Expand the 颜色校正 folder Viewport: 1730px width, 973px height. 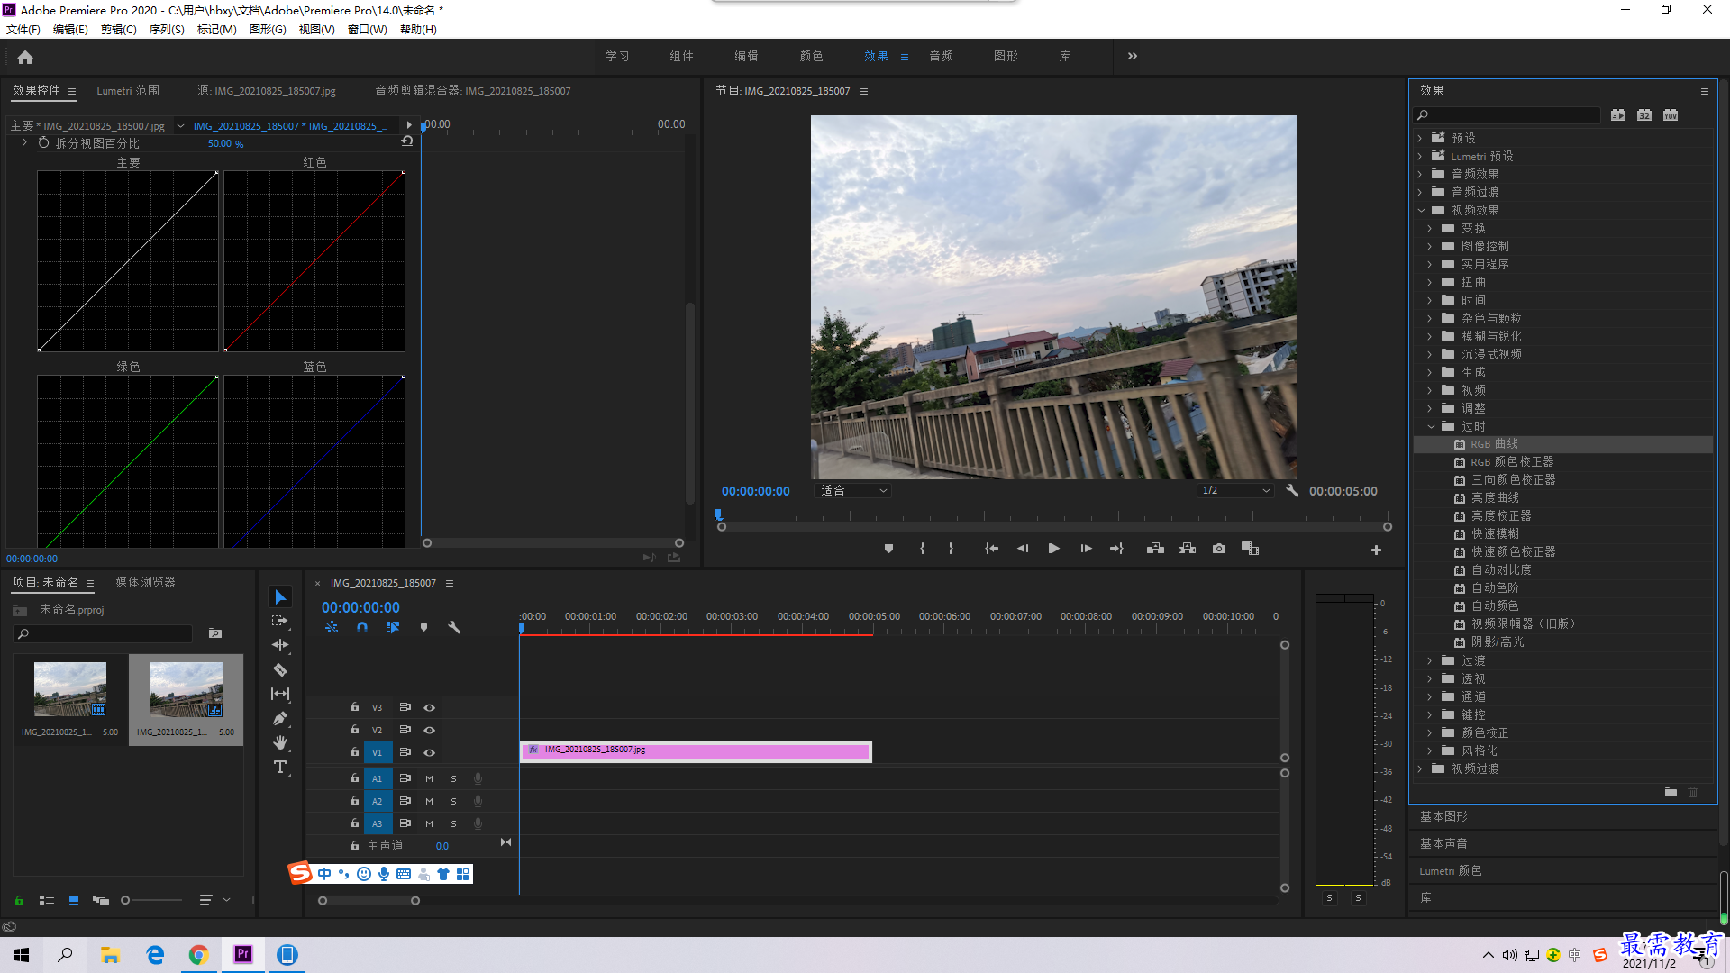[1430, 732]
